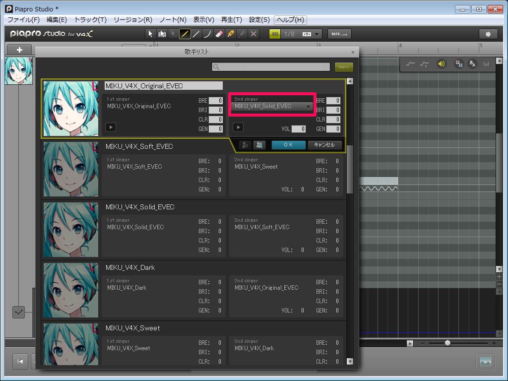Toggle the vibrato curve display icon
Viewport: 508px width, 381px height.
425,64
